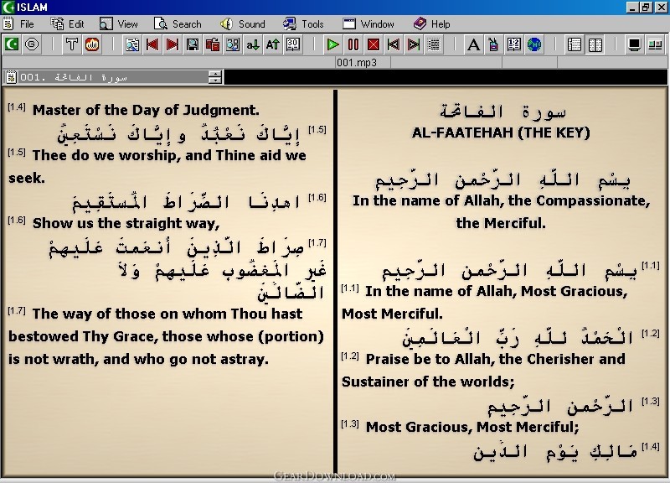Click Arabic verse marked [1.4]
670x483 pixels.
click(x=554, y=451)
